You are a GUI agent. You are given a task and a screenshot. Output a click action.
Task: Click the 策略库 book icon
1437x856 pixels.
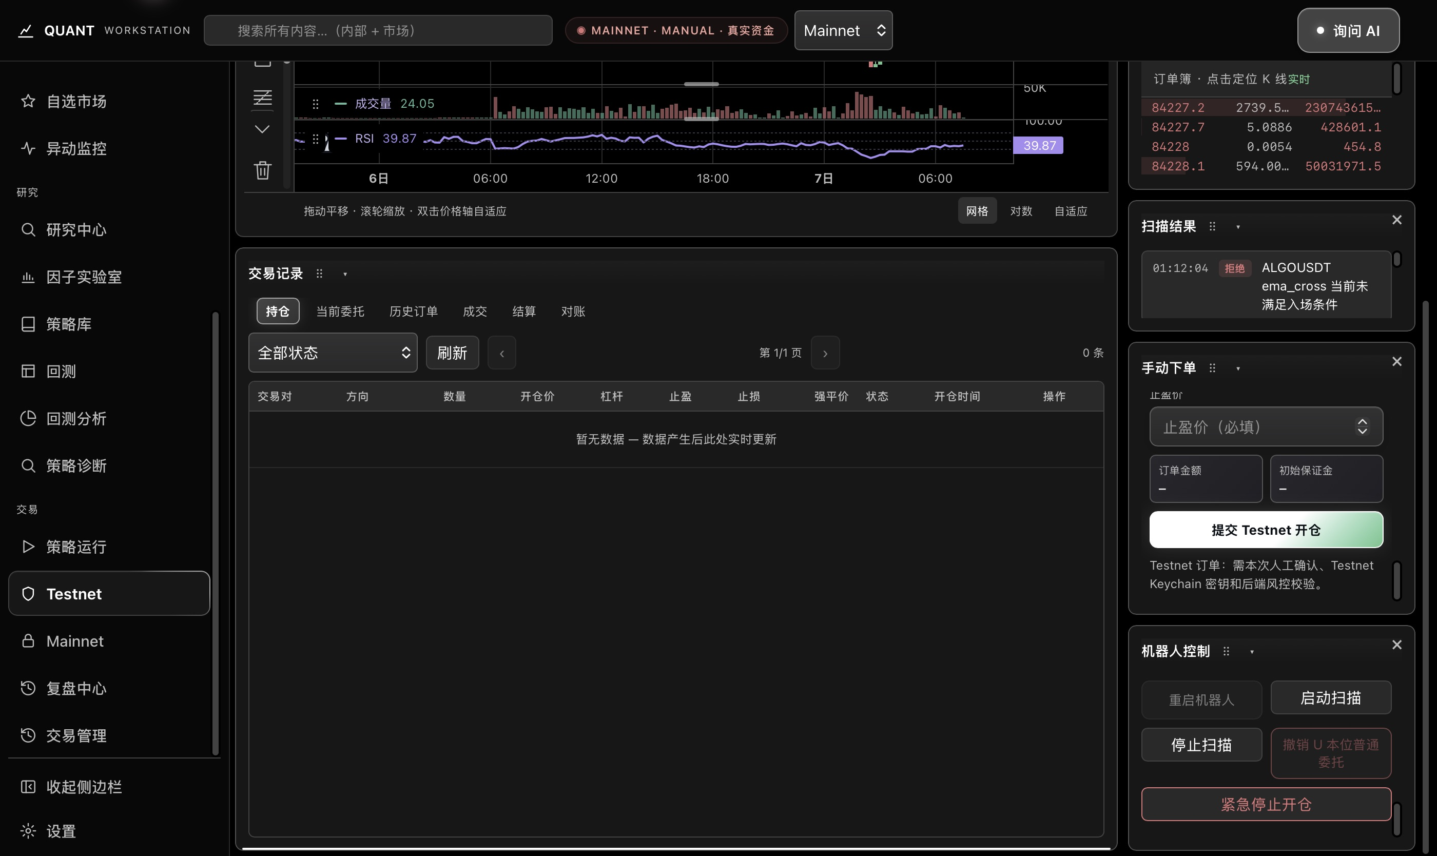pyautogui.click(x=28, y=324)
